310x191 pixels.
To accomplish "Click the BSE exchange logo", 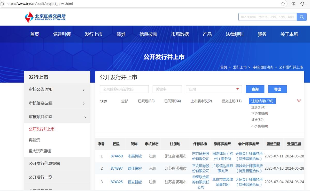I will tap(46, 17).
